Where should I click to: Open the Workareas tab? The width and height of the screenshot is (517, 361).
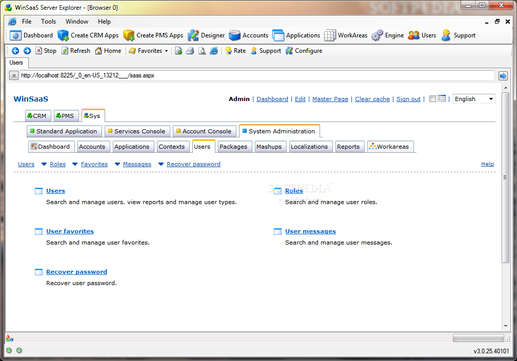coord(390,147)
